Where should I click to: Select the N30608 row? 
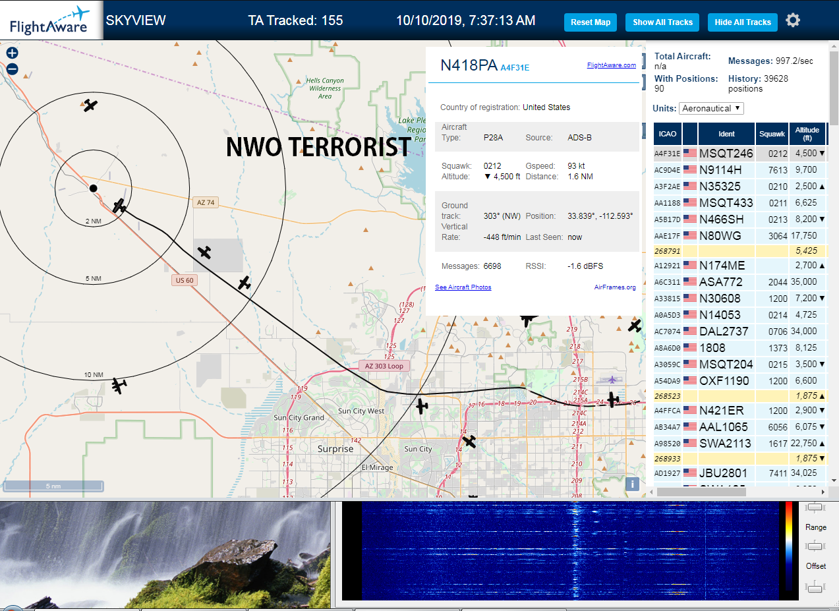point(739,299)
